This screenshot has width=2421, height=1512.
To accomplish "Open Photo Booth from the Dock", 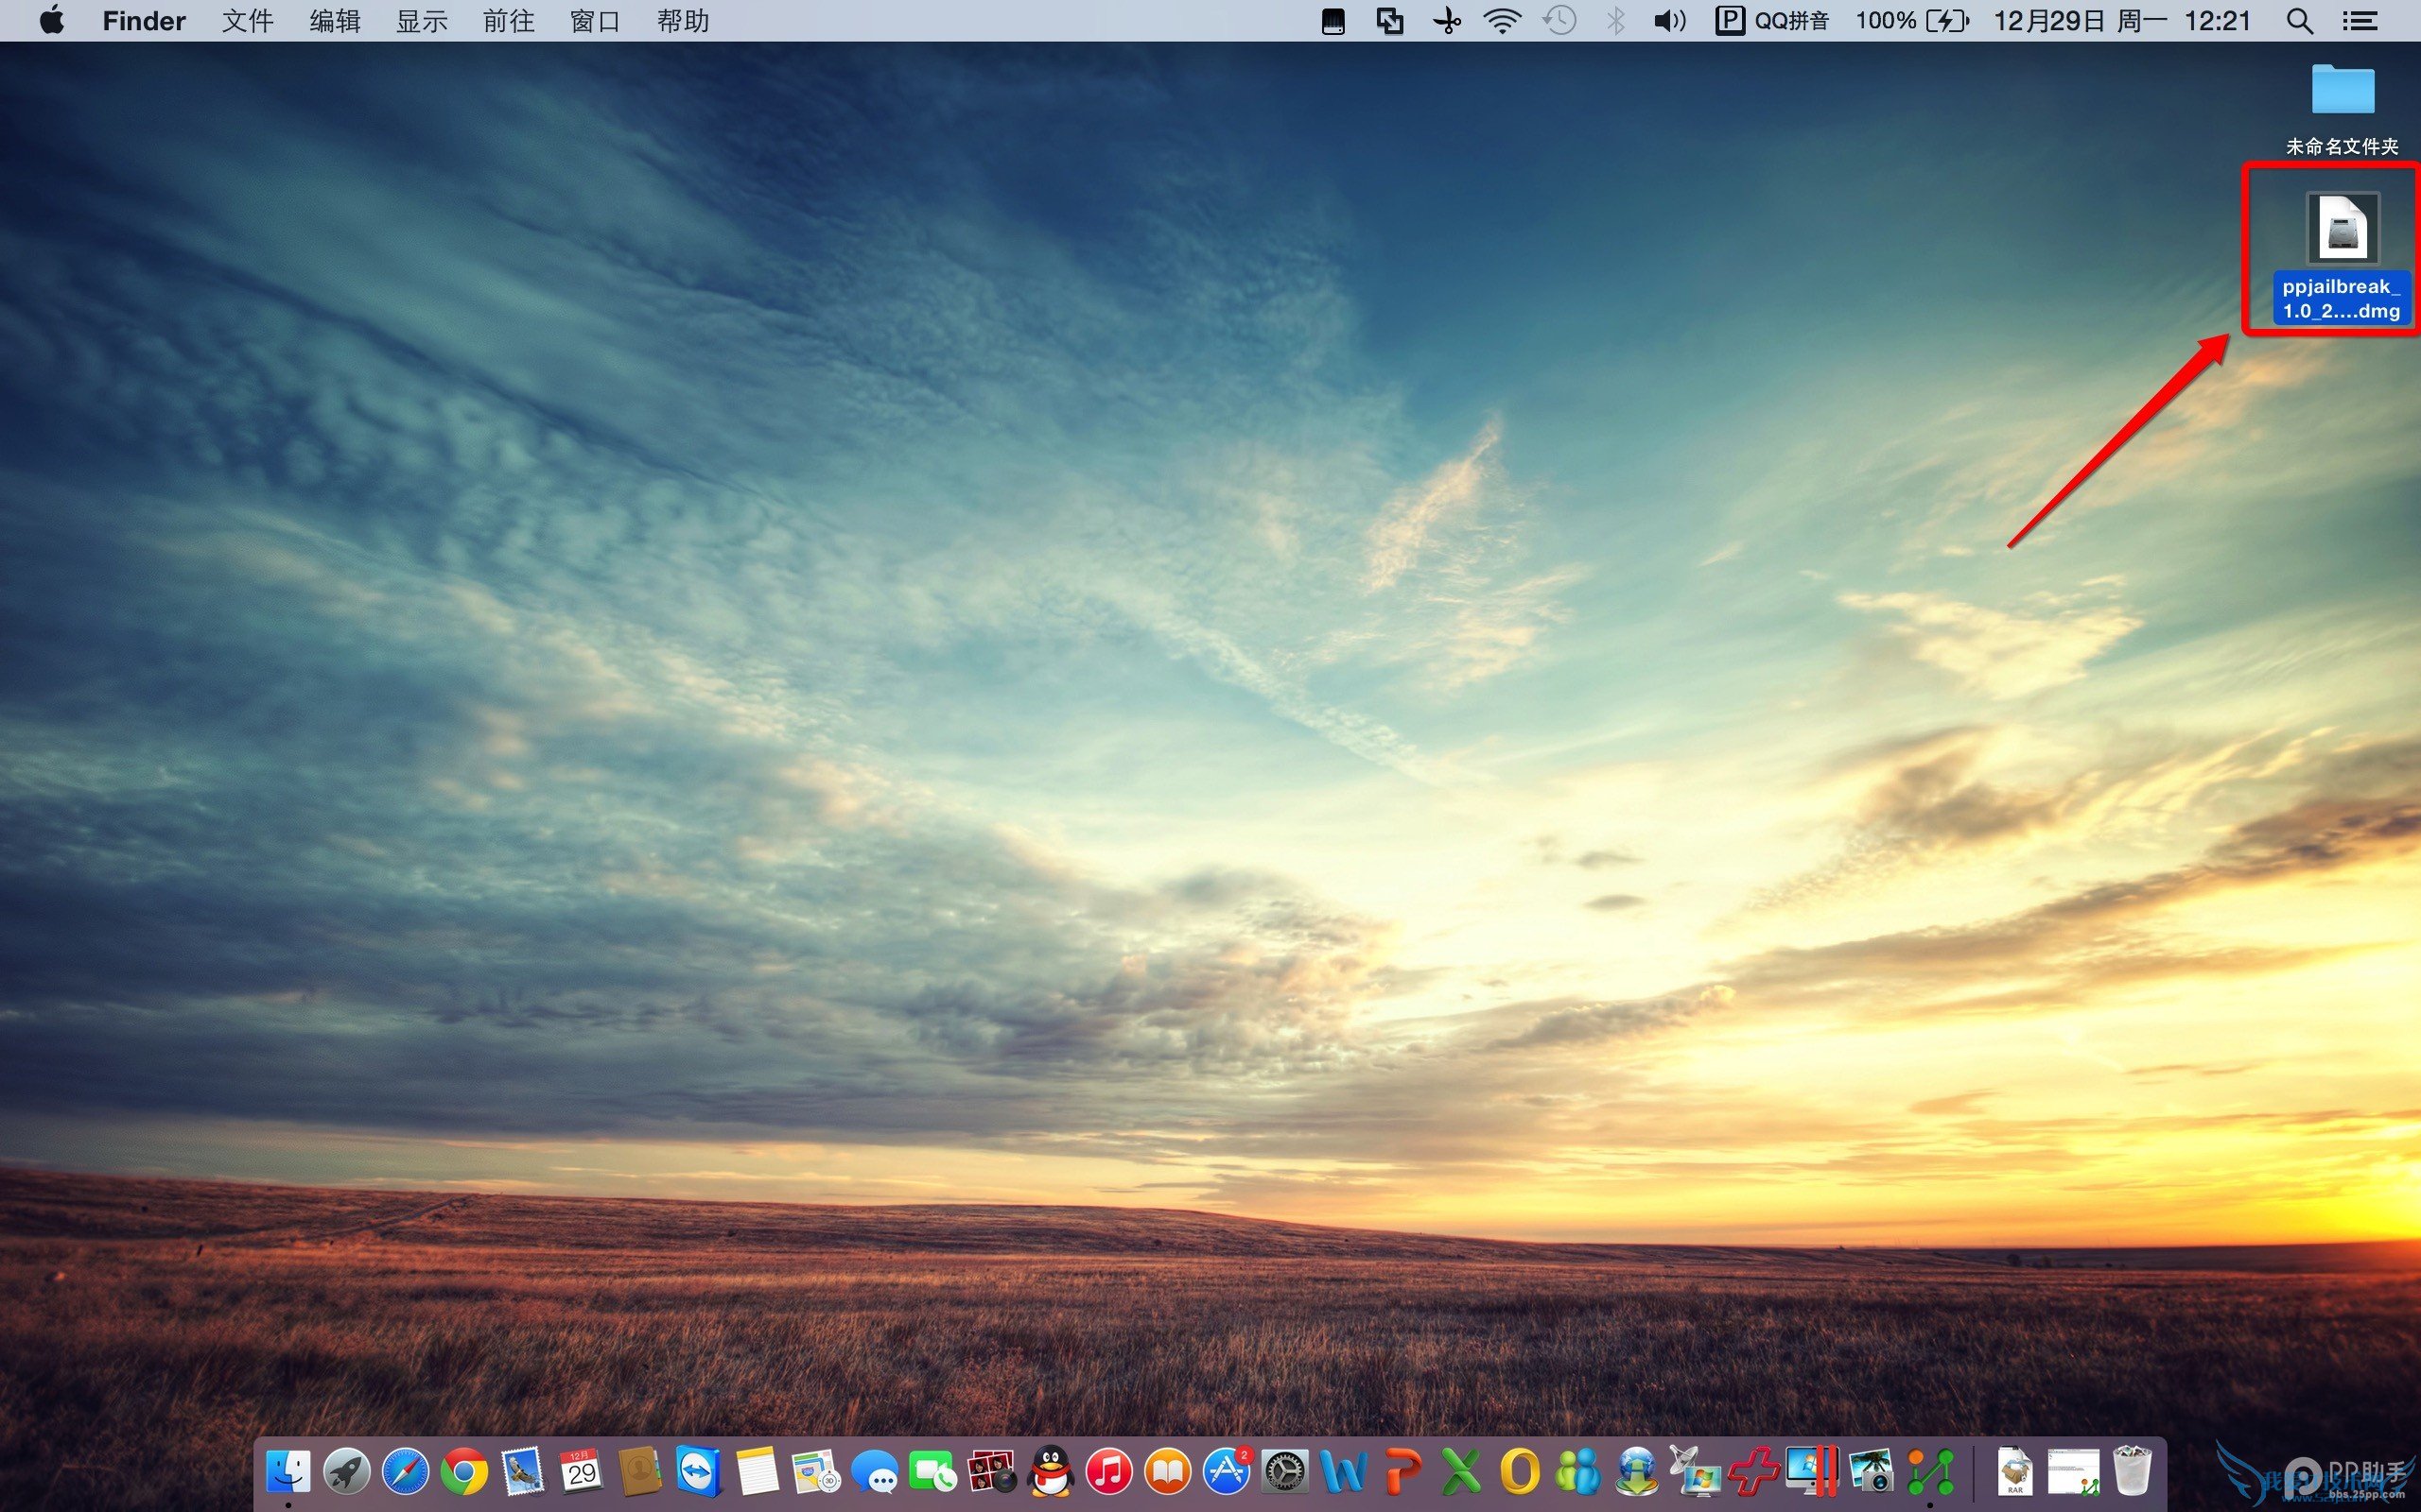I will [989, 1471].
